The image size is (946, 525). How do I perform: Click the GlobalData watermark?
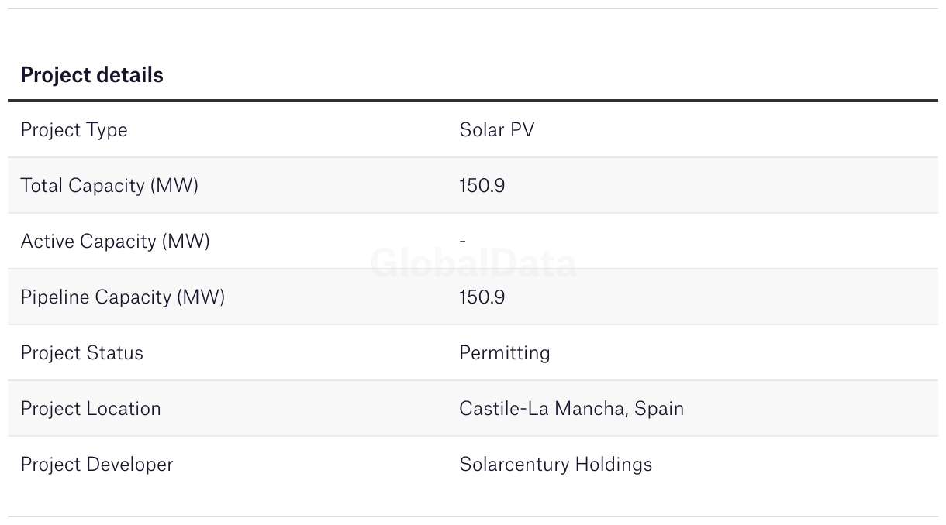click(x=473, y=264)
